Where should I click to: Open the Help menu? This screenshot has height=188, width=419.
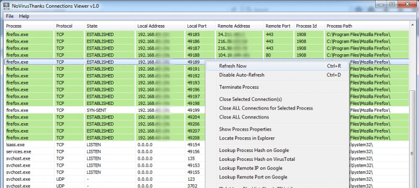click(x=24, y=16)
